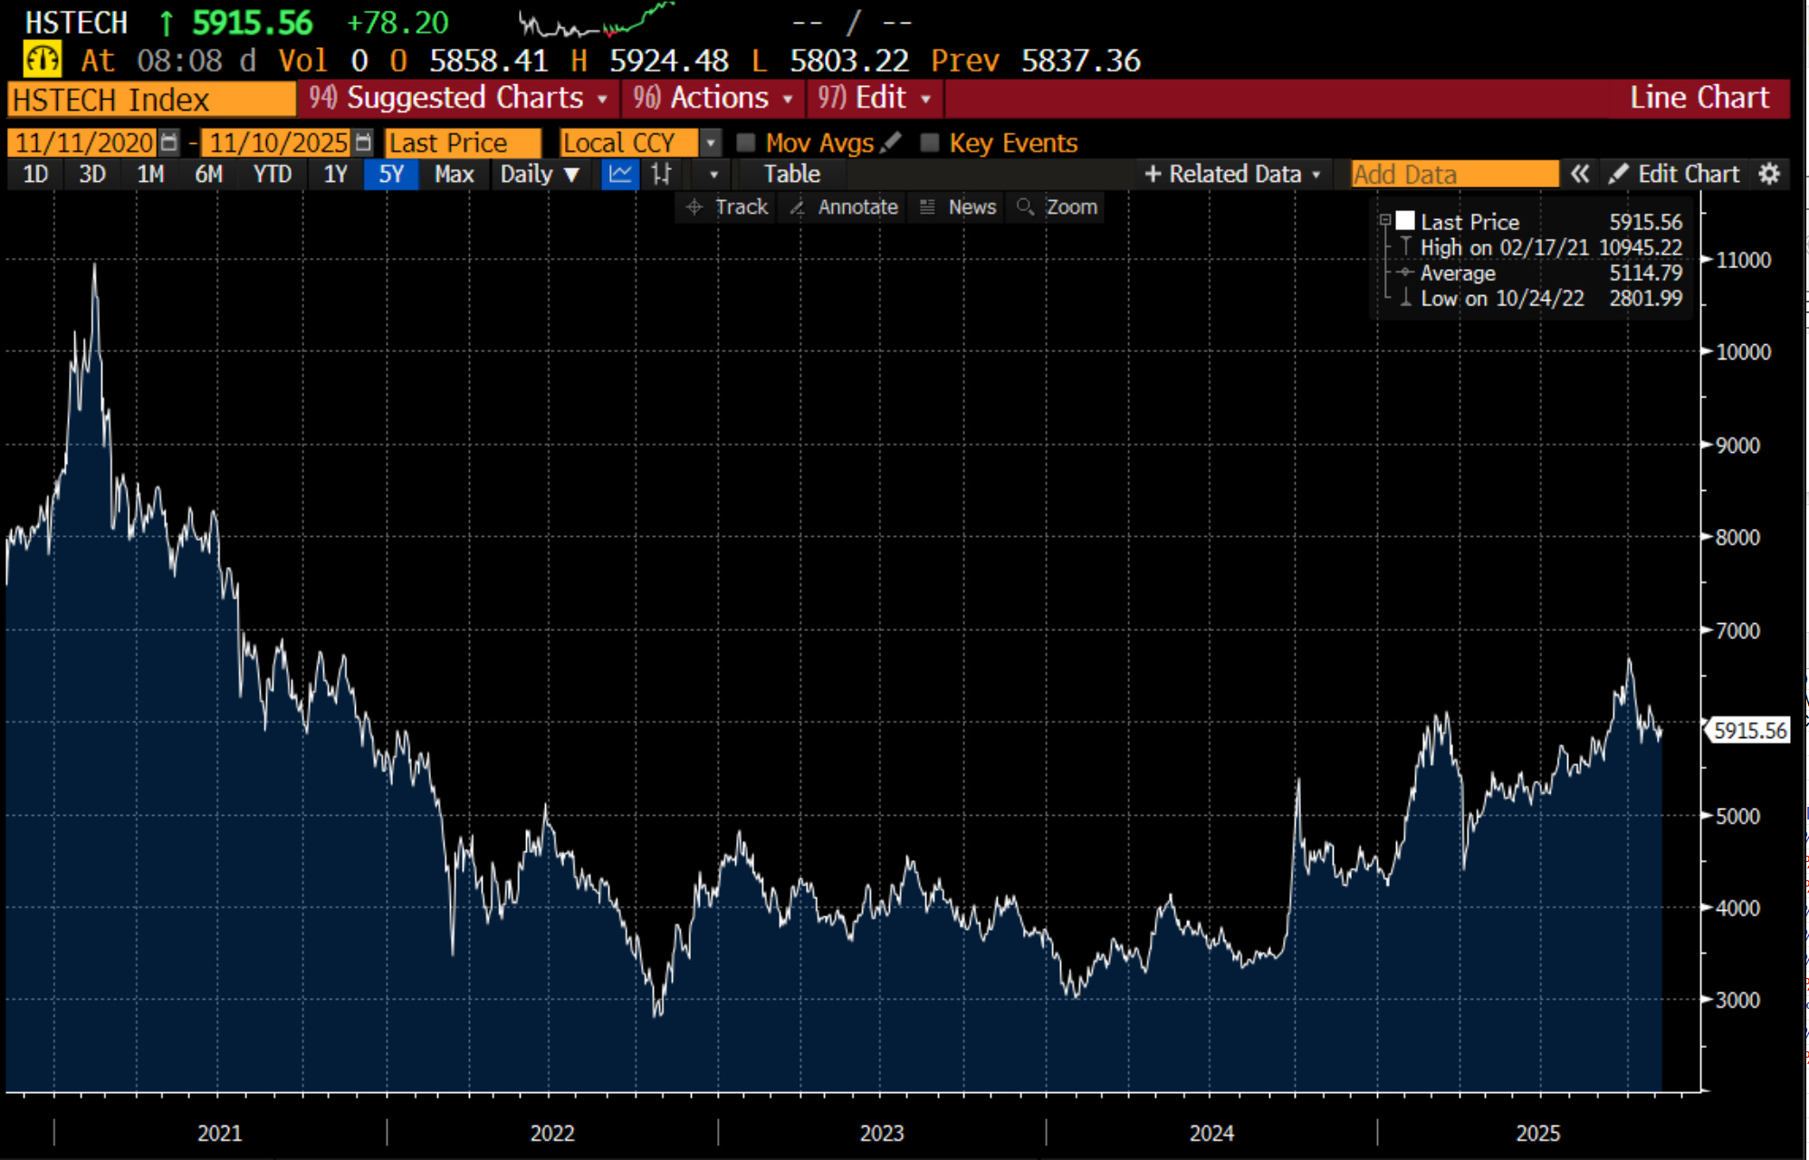Click the Table view button
The width and height of the screenshot is (1809, 1160).
(x=791, y=174)
